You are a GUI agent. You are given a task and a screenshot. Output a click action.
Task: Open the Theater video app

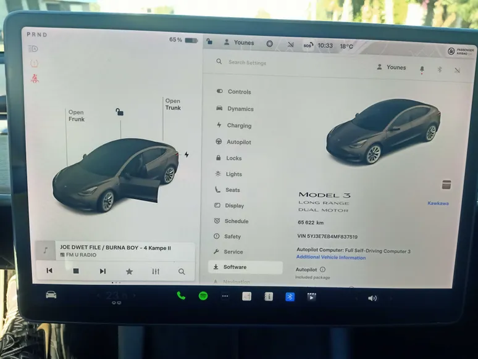tap(311, 297)
